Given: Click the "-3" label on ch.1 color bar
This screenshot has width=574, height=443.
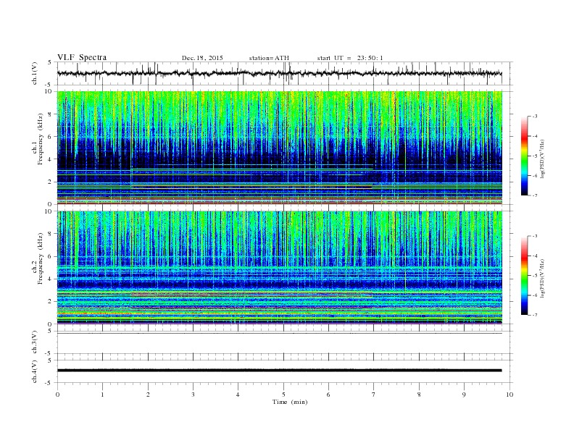Looking at the screenshot, I should (x=534, y=117).
